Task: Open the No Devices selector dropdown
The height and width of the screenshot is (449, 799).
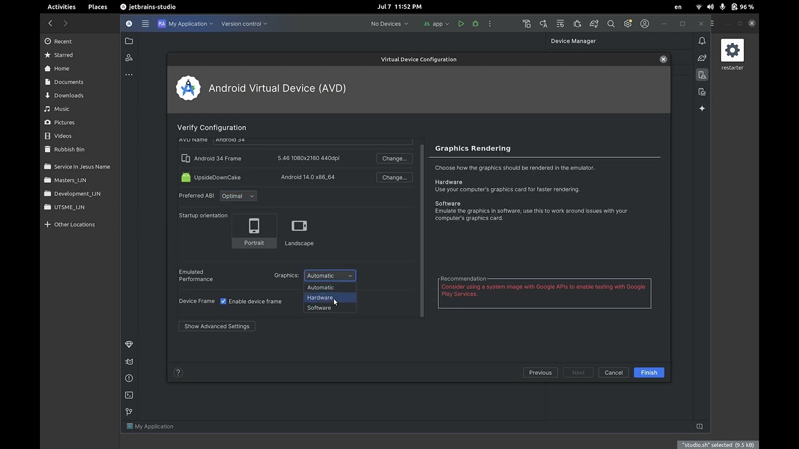Action: click(390, 24)
